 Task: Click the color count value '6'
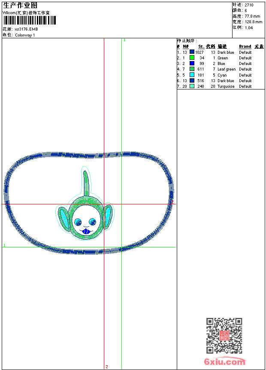(x=246, y=11)
